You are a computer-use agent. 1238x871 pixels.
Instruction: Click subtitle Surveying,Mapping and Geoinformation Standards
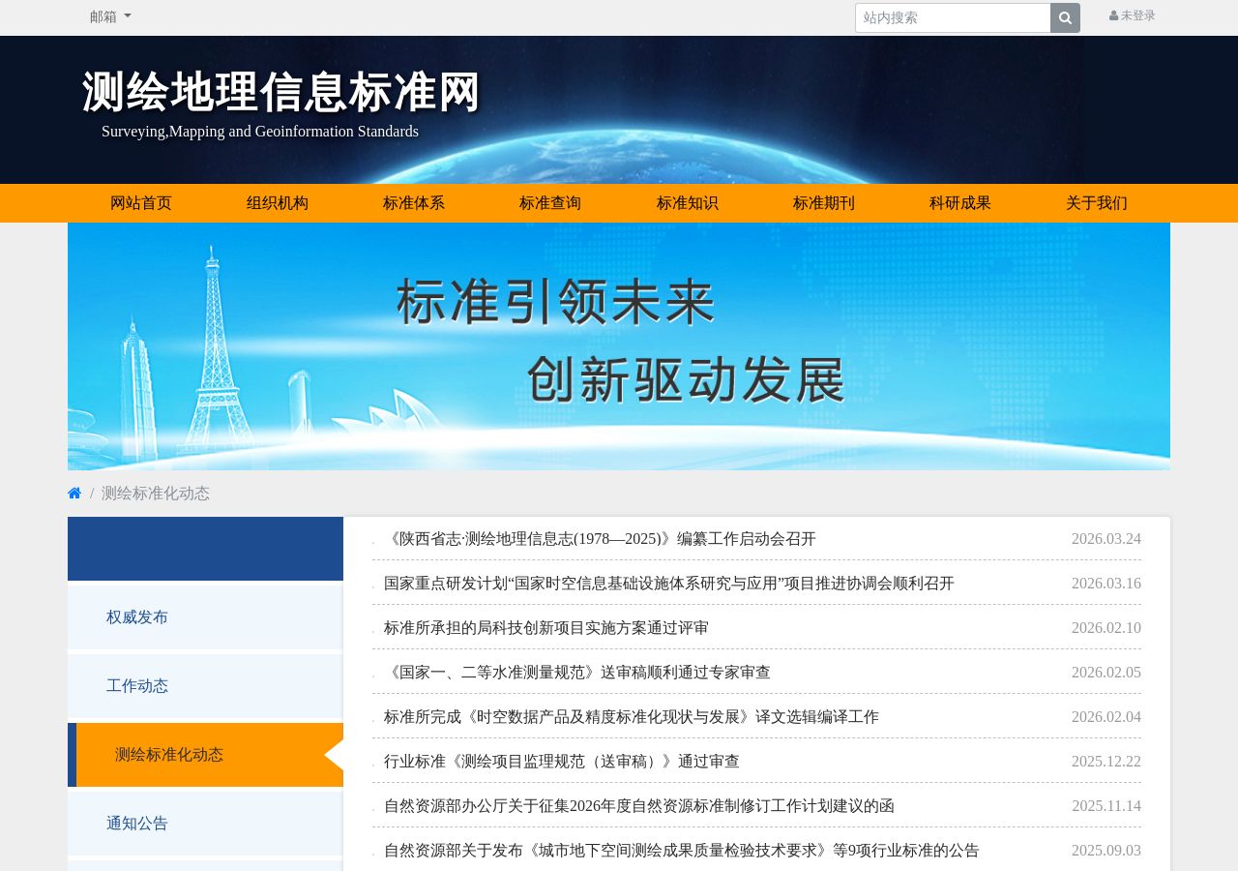(260, 132)
